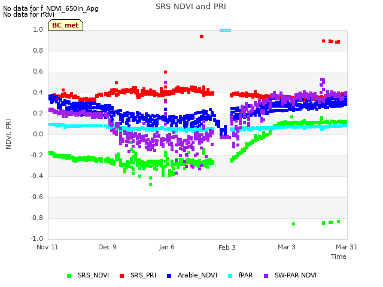The height and width of the screenshot is (287, 383).
Task: Click the 0.6 y-axis tick label
Action: (38, 72)
